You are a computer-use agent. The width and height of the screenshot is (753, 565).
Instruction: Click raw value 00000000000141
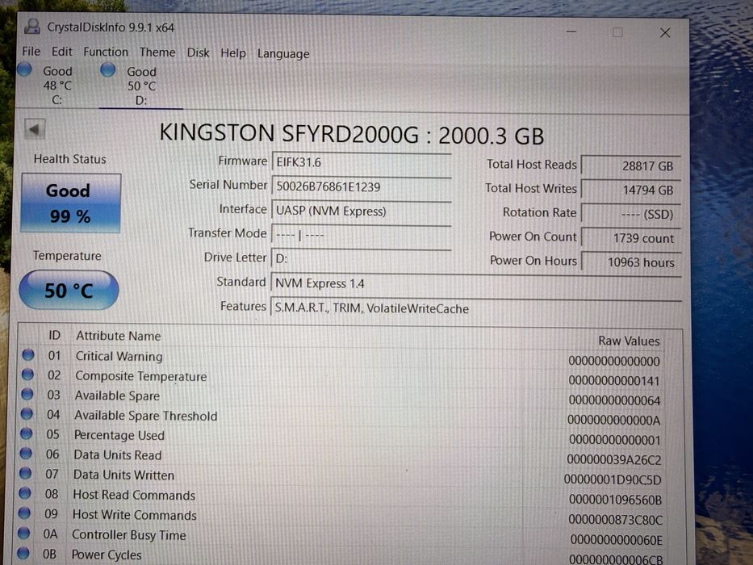(x=613, y=380)
